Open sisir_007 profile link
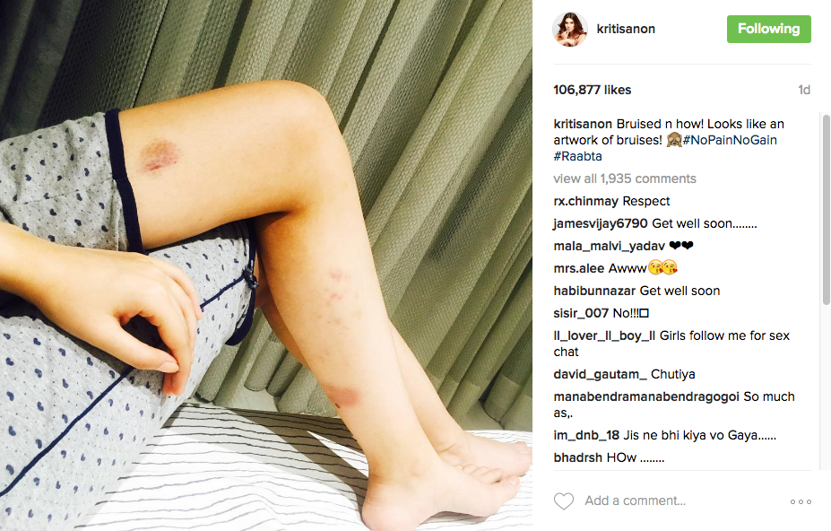 (x=581, y=314)
